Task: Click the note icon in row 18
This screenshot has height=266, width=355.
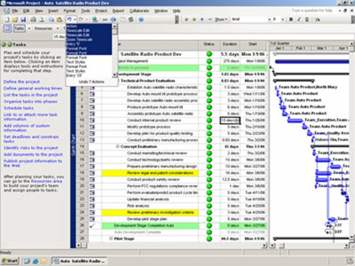Action: (92, 173)
